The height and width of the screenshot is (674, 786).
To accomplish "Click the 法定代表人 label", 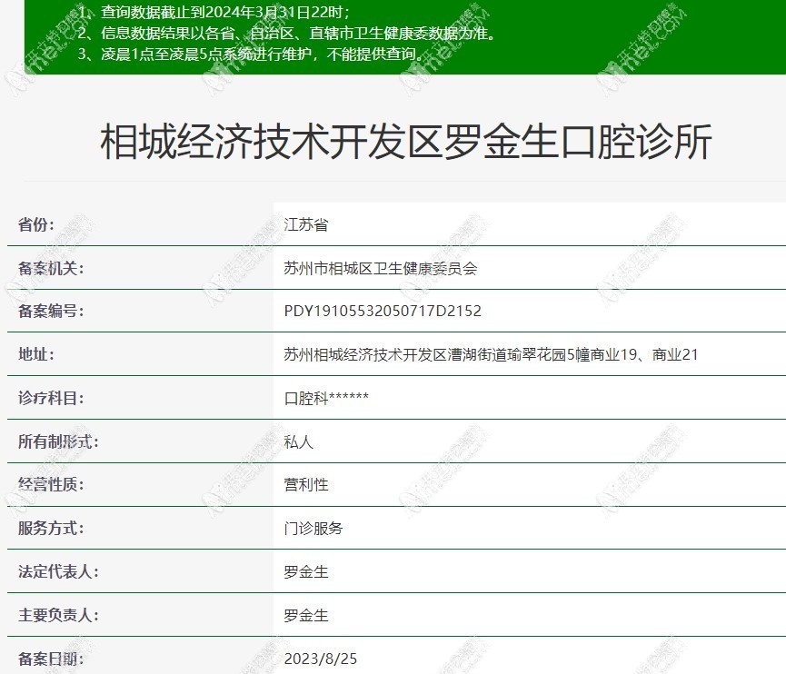I will coord(58,571).
